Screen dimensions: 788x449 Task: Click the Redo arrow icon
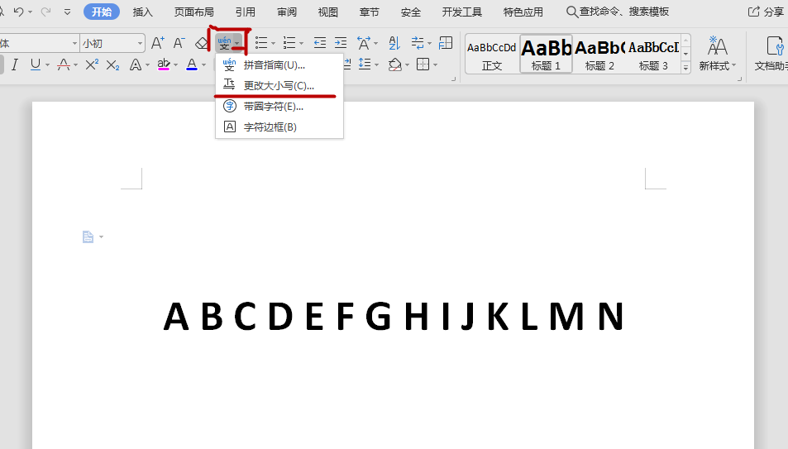click(x=45, y=11)
